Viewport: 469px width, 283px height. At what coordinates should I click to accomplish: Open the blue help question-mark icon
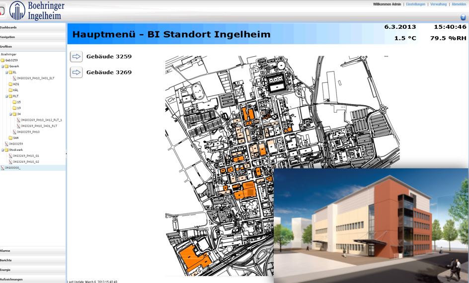click(x=463, y=17)
